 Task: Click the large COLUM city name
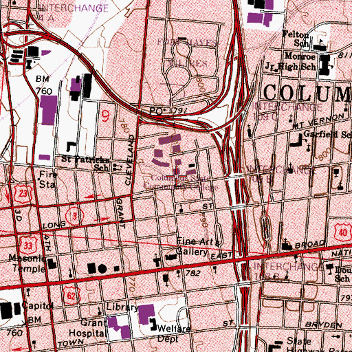307,93
